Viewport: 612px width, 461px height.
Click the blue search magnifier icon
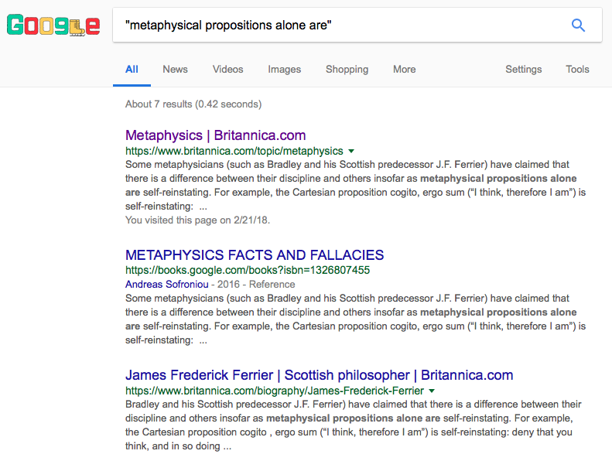click(578, 26)
